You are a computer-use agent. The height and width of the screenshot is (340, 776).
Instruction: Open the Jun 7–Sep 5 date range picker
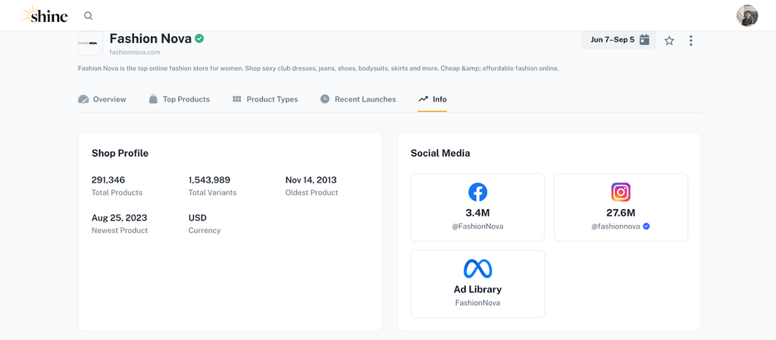(x=619, y=39)
